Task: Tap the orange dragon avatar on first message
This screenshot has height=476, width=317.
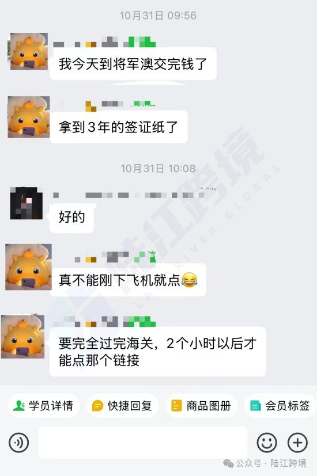Action: click(29, 52)
